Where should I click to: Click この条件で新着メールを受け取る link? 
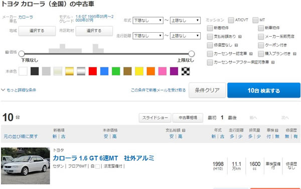point(159,90)
